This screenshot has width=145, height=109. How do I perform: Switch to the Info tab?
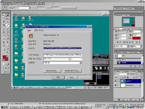(126, 15)
